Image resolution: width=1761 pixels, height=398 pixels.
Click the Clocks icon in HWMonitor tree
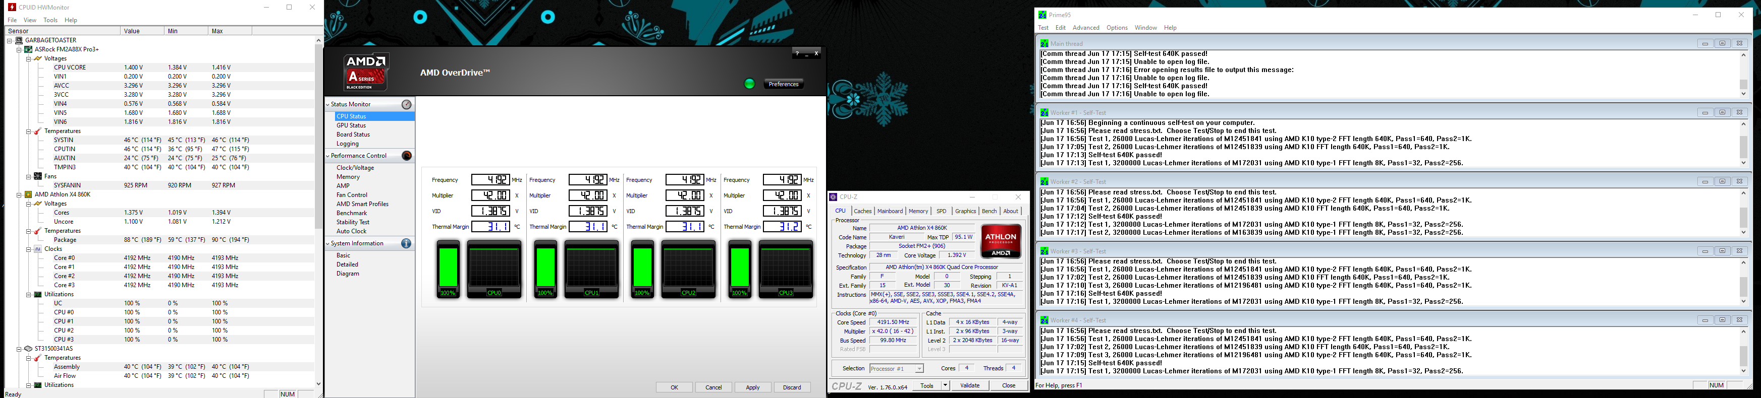[38, 249]
